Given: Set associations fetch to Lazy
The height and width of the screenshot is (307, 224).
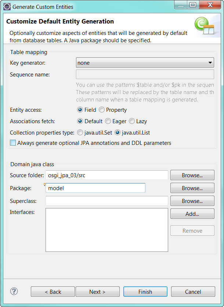Looking at the screenshot, I should coord(132,121).
